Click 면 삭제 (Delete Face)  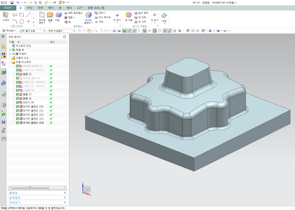tap(140, 22)
